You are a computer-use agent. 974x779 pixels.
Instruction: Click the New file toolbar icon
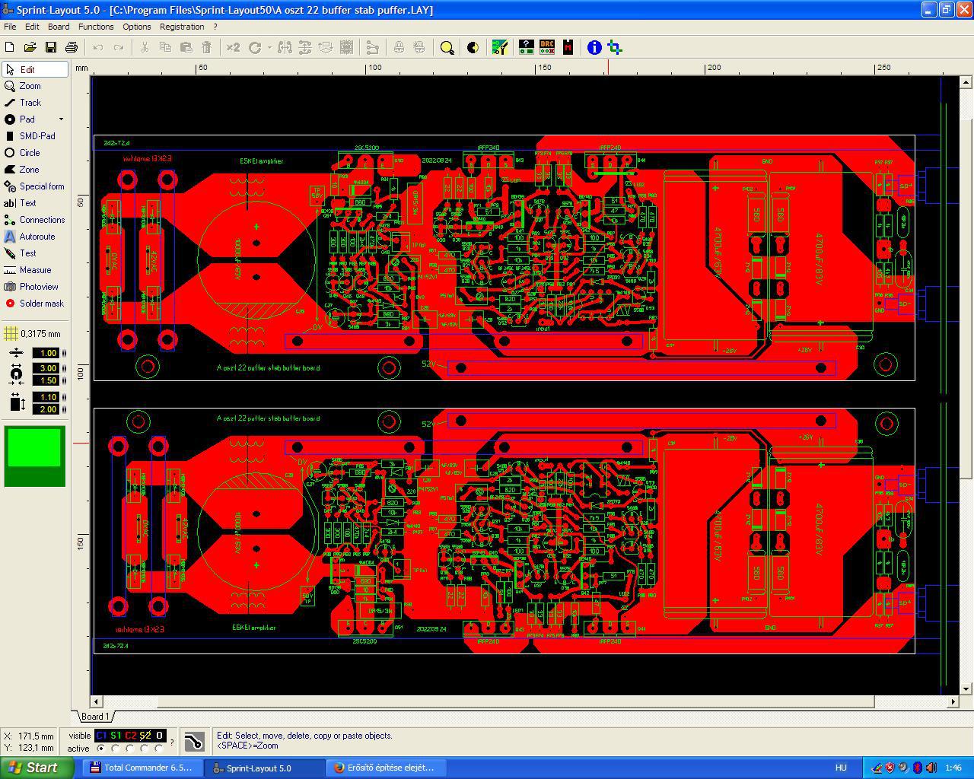tap(10, 47)
